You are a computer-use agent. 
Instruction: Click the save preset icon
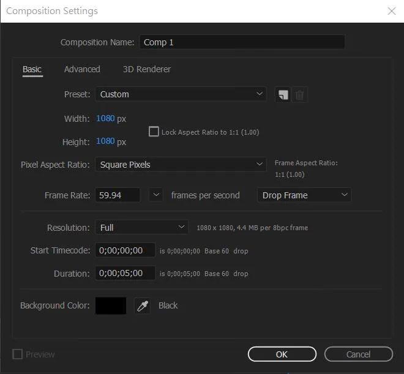283,94
